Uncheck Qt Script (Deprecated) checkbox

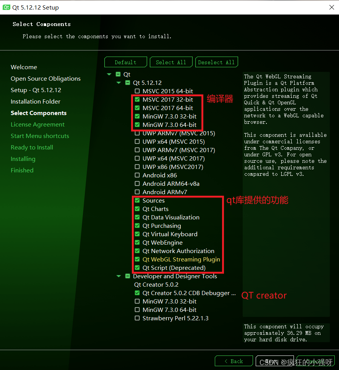[137, 268]
